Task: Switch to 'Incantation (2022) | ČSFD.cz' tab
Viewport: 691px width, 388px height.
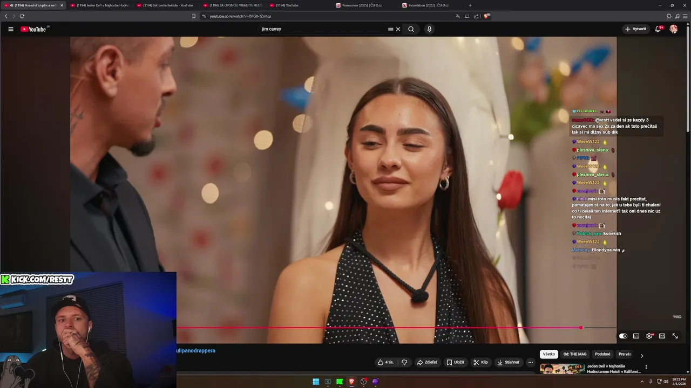Action: 432,5
